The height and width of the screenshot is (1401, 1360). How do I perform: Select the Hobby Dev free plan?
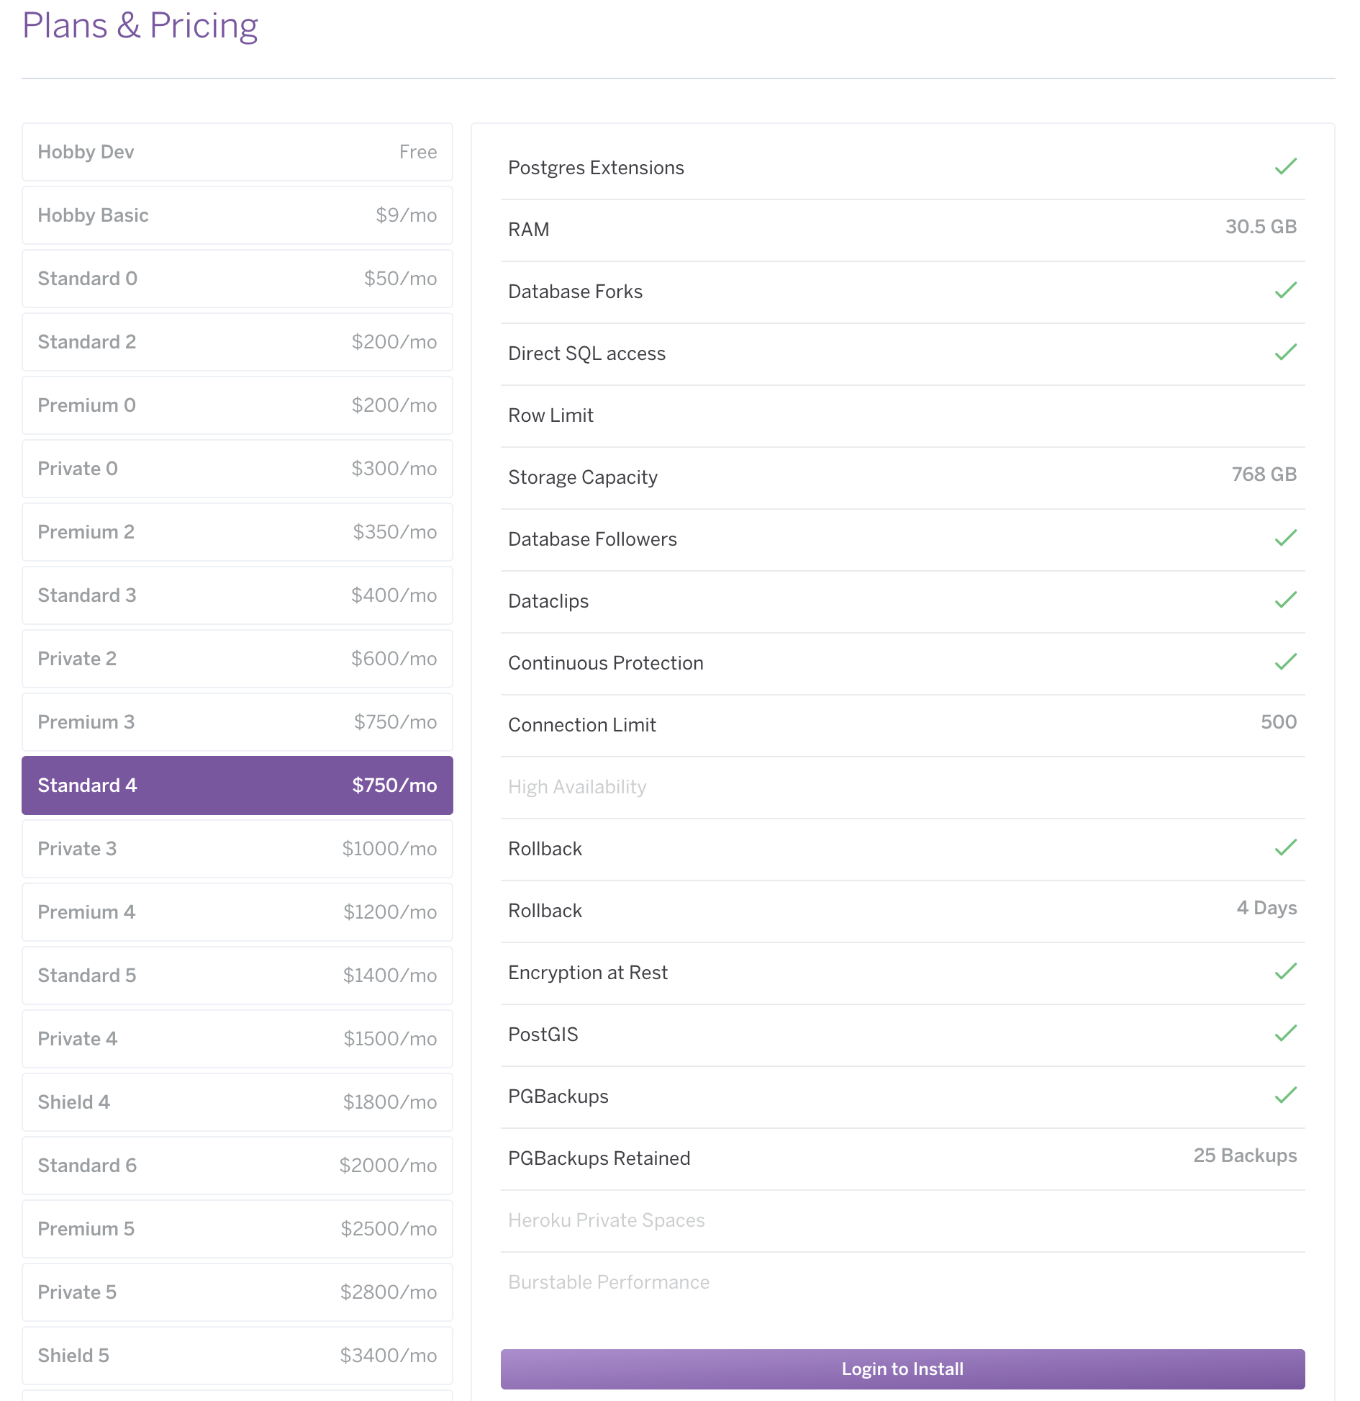pos(237,152)
